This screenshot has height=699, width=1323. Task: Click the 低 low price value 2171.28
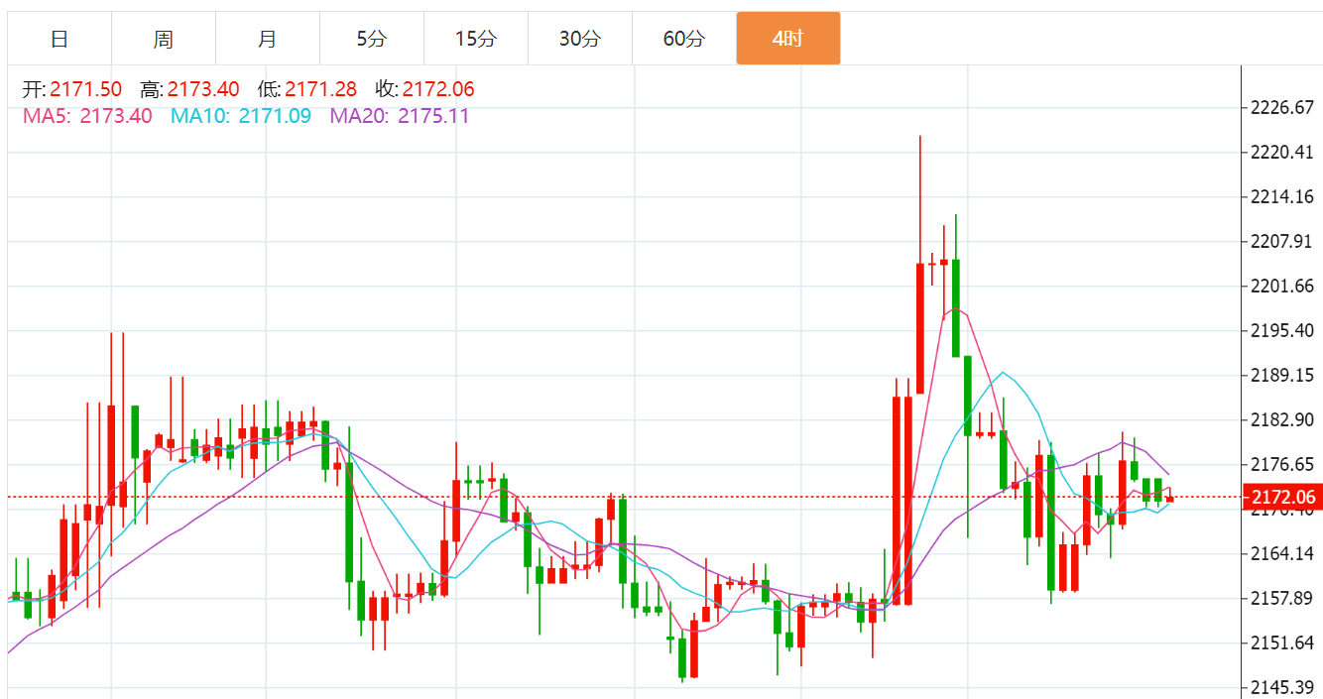tap(321, 89)
